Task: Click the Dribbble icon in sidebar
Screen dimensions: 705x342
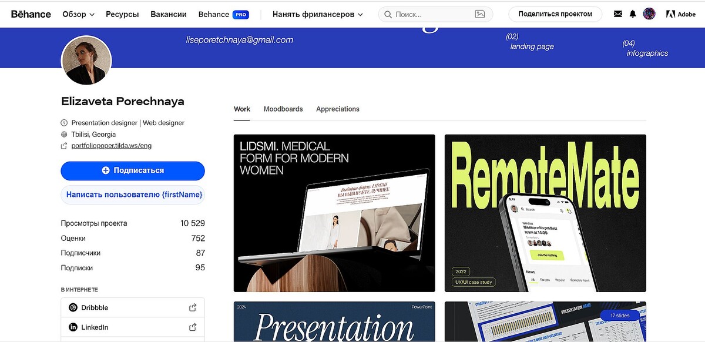Action: [72, 307]
